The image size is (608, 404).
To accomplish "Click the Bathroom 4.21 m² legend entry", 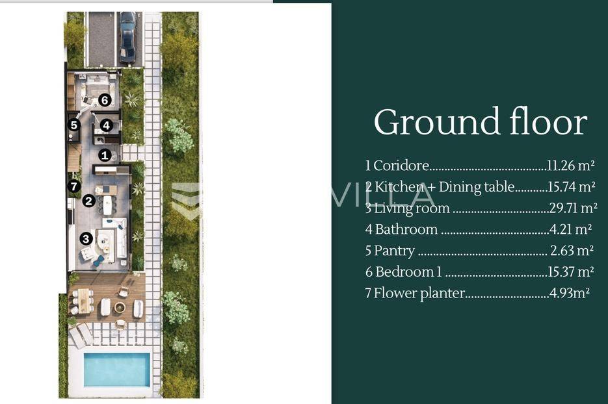I will point(479,229).
